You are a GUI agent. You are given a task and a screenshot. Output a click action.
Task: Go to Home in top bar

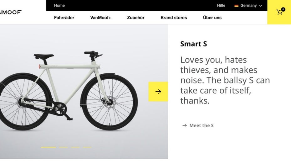(x=59, y=5)
